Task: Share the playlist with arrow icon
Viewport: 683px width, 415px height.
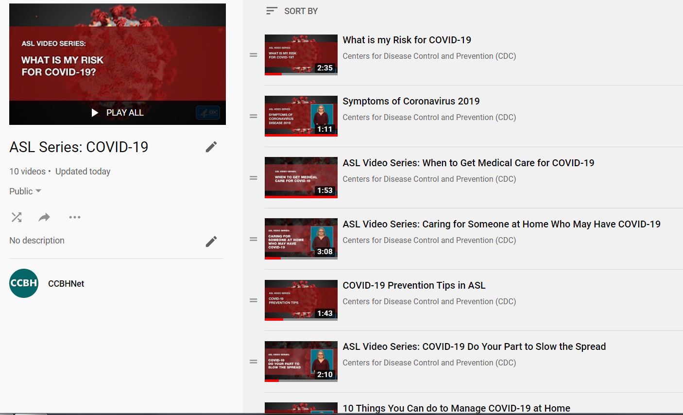Action: pos(44,217)
